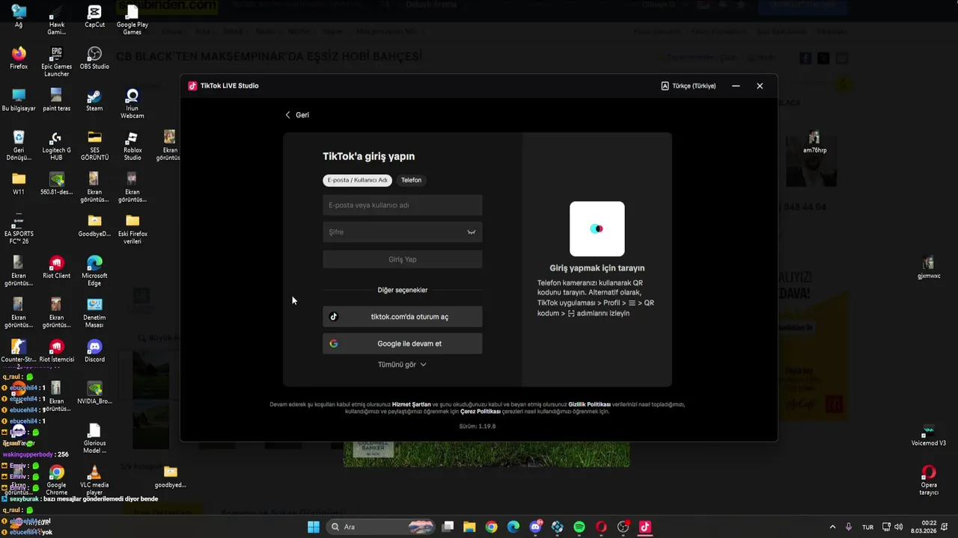Close the TikTok LIVE Studio window
Viewport: 958px width, 538px height.
[x=760, y=86]
